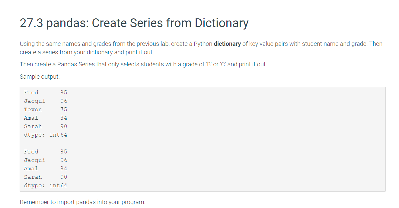Click 'Sarah' in the second output block
The width and height of the screenshot is (399, 208).
(x=33, y=177)
